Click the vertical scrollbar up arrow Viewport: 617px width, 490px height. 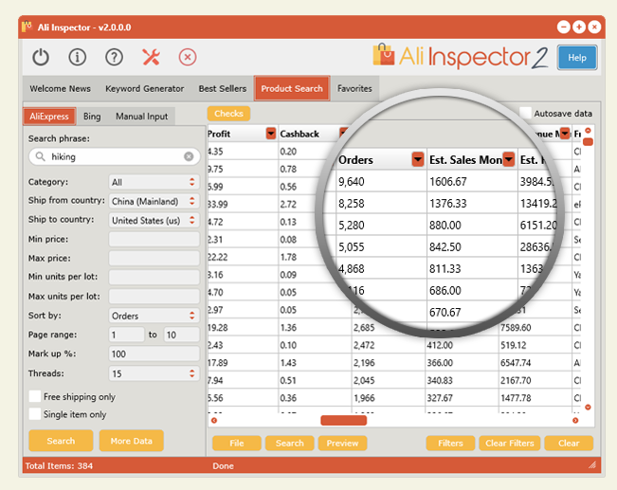588,130
